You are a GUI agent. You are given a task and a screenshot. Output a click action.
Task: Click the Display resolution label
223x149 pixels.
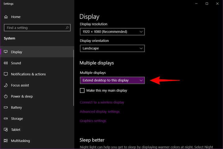pos(94,24)
